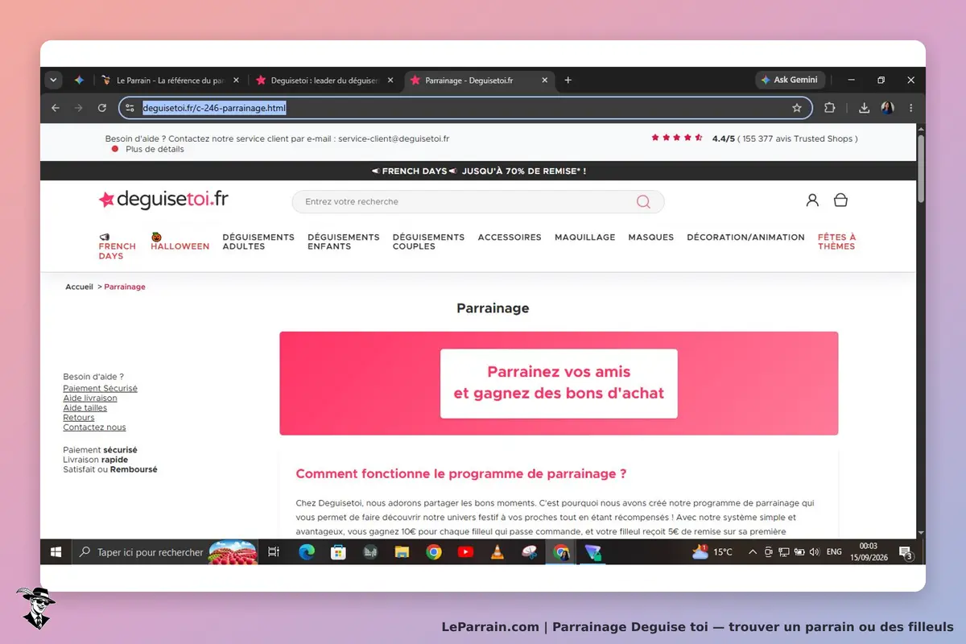Screen dimensions: 966x644
Task: Open the tab search dropdown arrow
Action: [54, 80]
